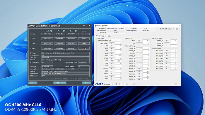Open the Memory Channel dropdown

(x=115, y=40)
